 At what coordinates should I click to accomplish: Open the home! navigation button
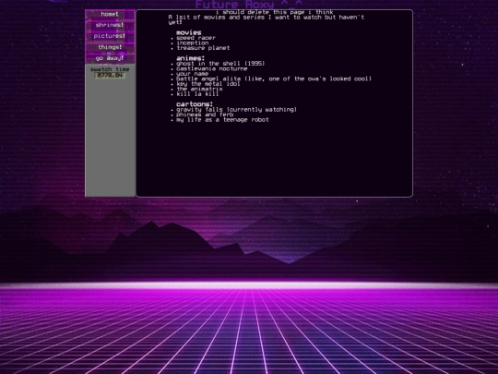click(x=110, y=14)
